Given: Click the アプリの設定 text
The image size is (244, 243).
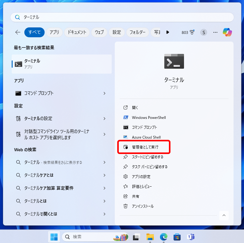Looking at the screenshot, I should point(141,177).
